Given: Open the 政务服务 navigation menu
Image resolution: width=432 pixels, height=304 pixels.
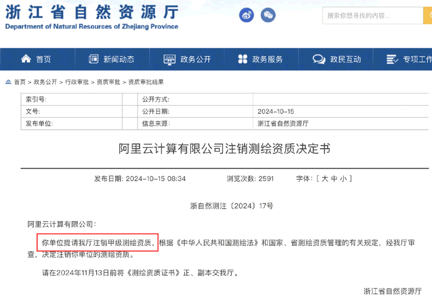Looking at the screenshot, I should pyautogui.click(x=268, y=59).
